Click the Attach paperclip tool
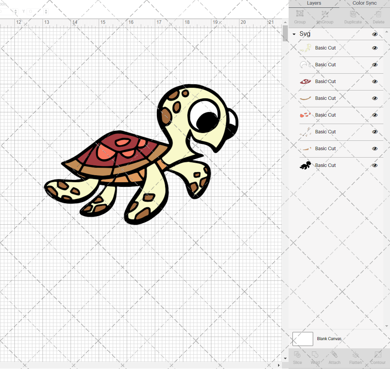Viewport: 390px width, 369px height. click(334, 358)
